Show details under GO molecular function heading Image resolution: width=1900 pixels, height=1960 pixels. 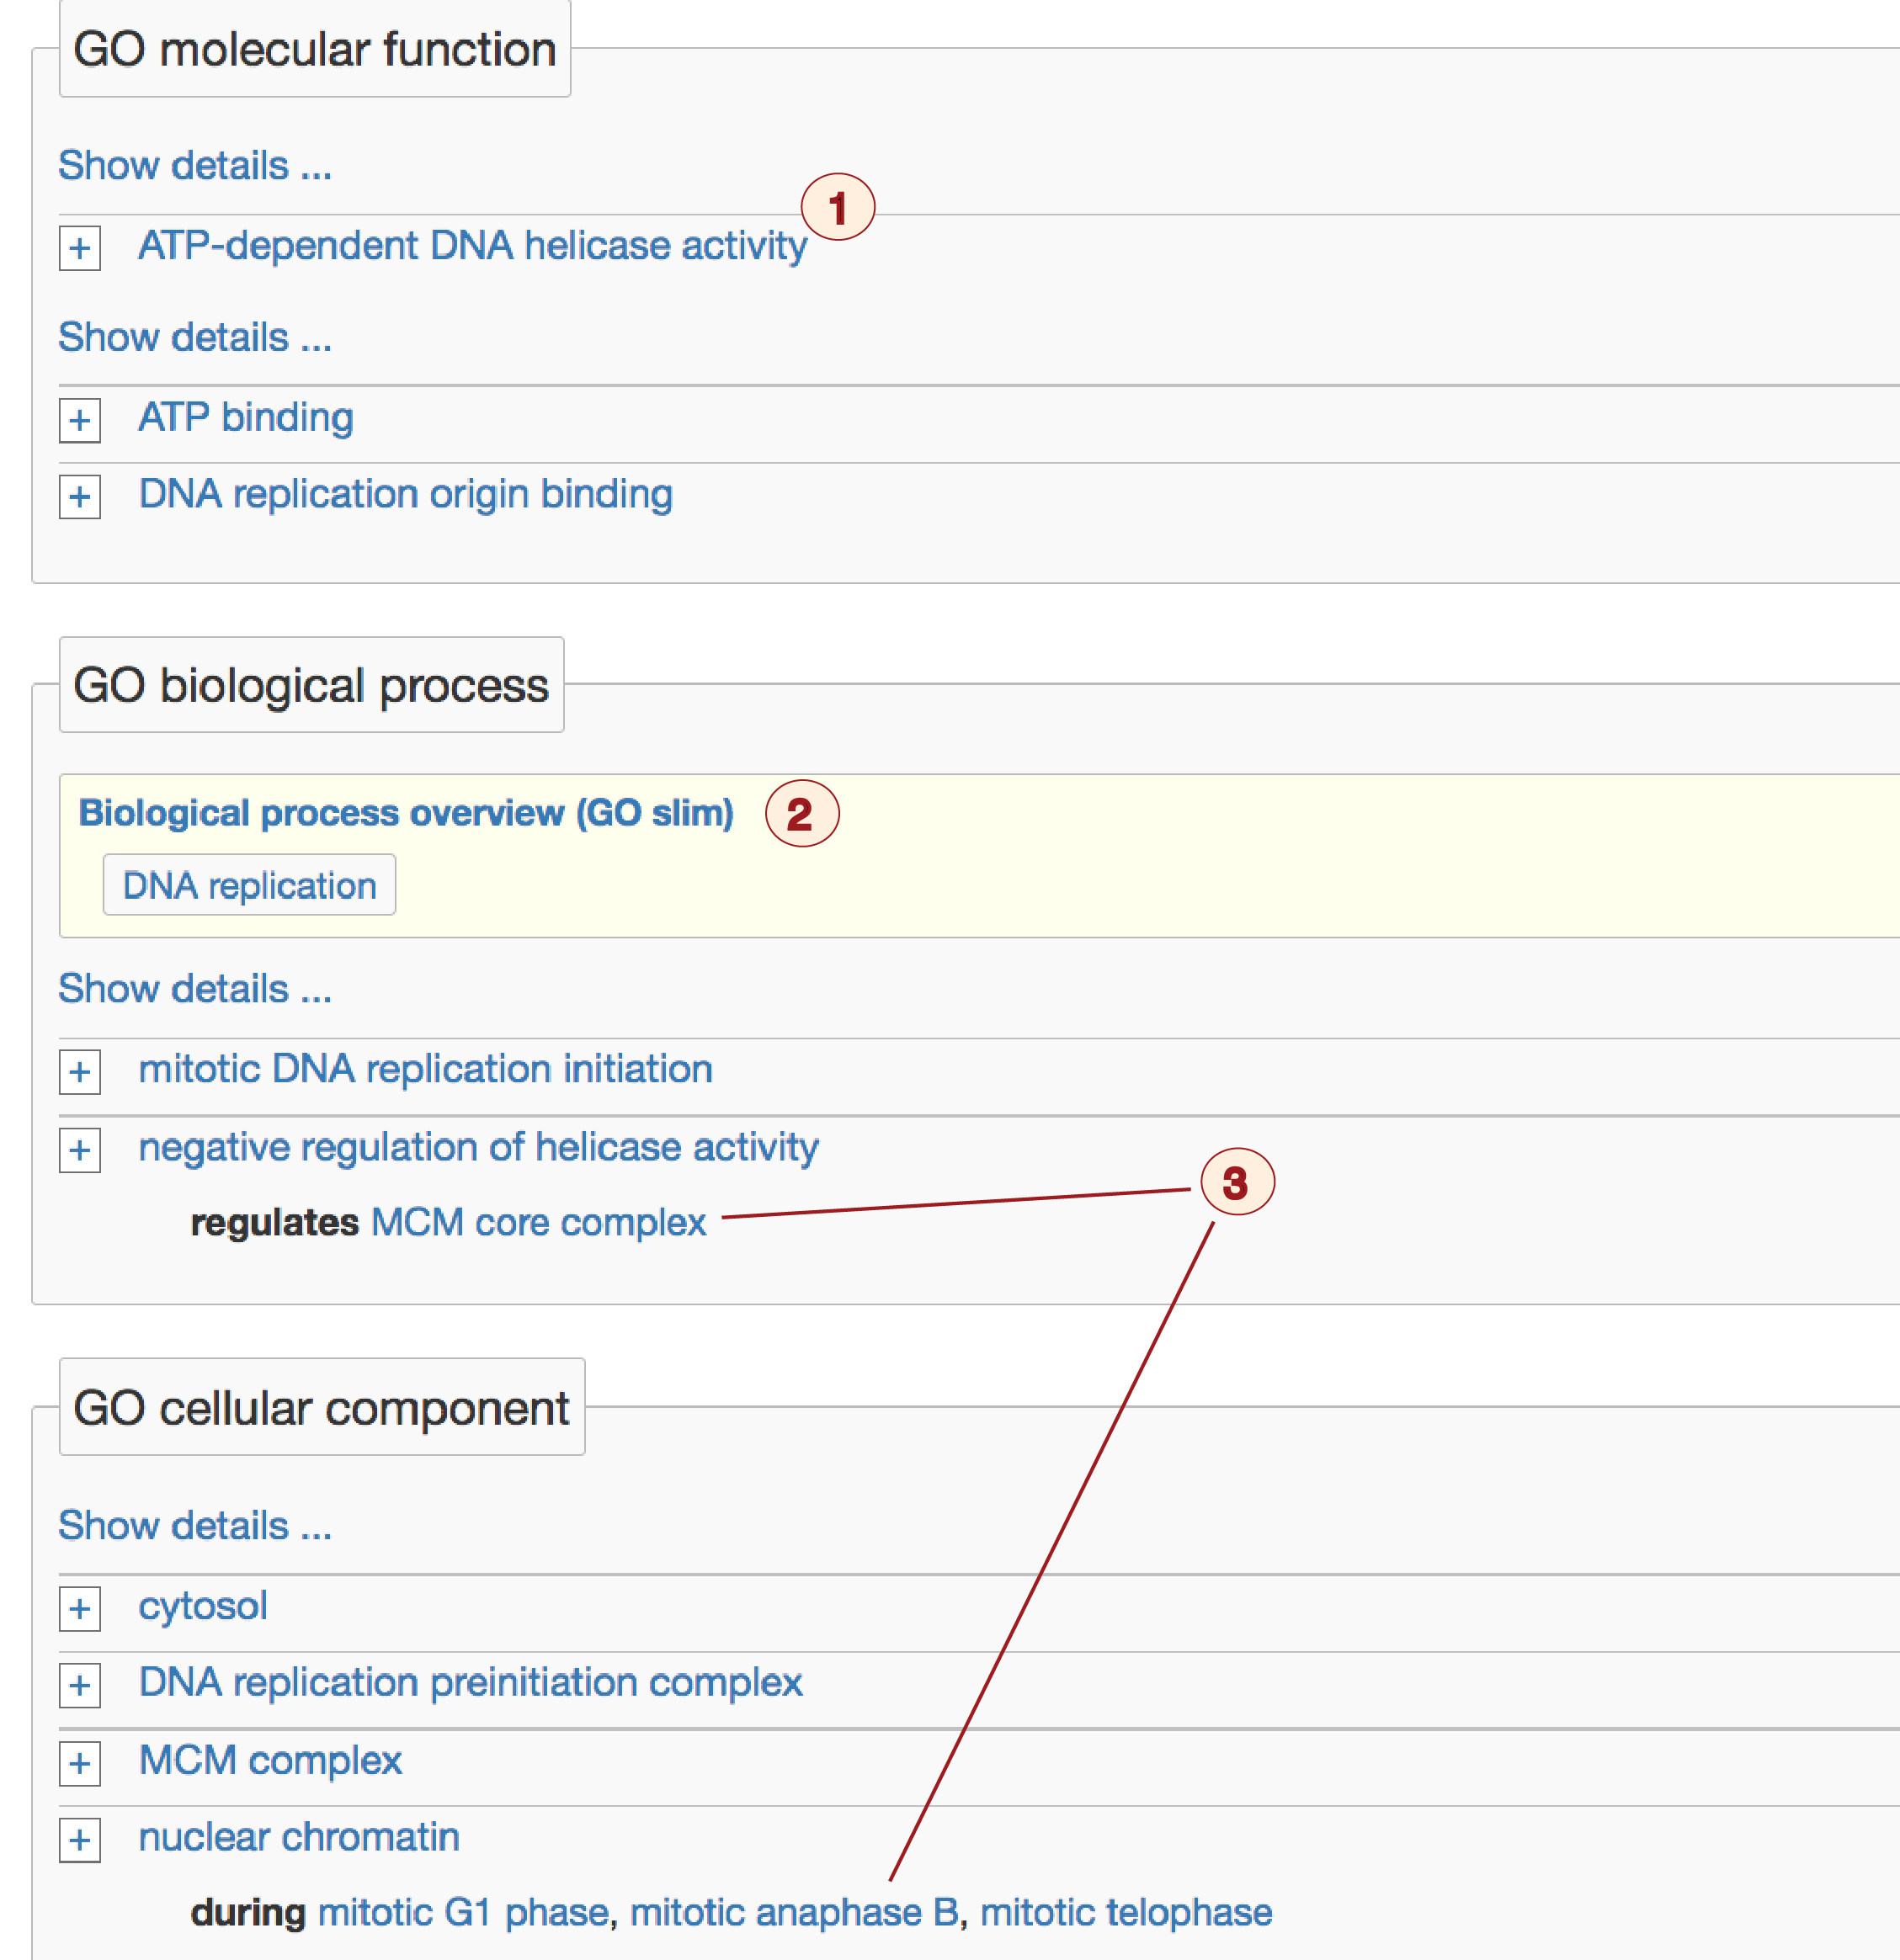[195, 165]
